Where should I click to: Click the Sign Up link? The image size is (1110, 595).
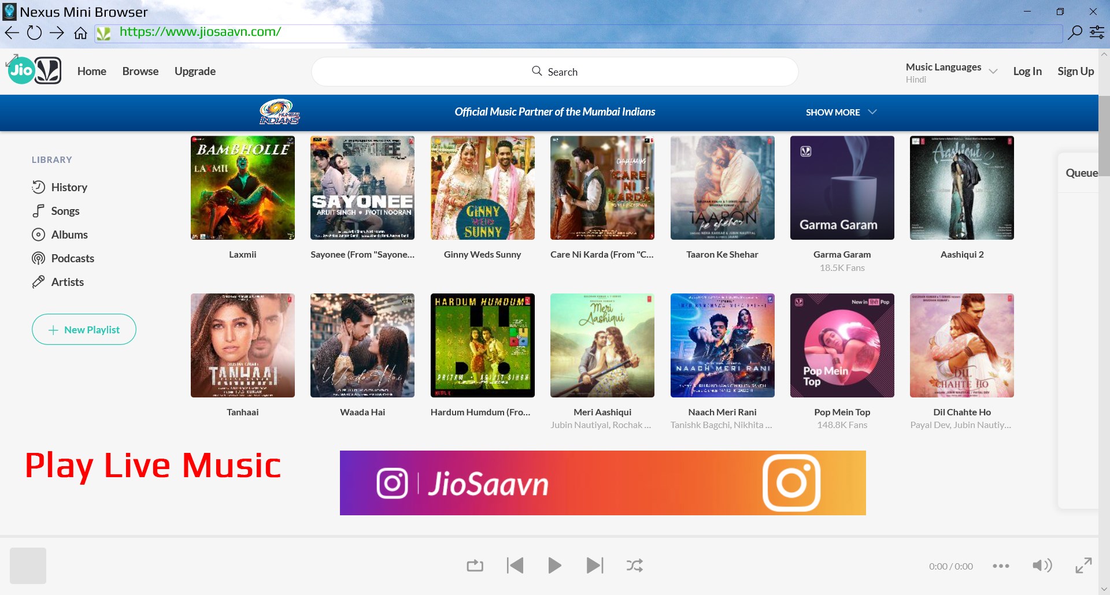point(1075,71)
